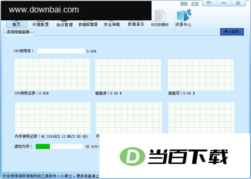Image resolution: width=251 pixels, height=179 pixels.
Task: Minimize the window
Action: [x=223, y=3]
